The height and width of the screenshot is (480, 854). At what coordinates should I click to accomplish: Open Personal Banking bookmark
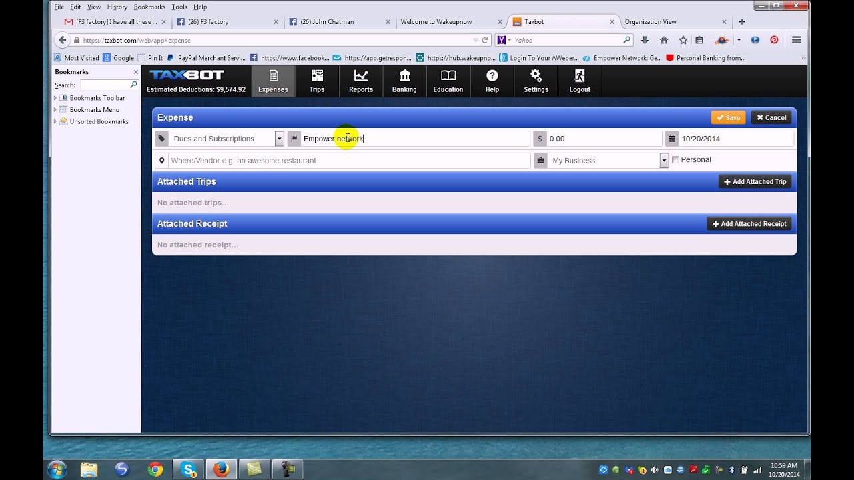(706, 58)
